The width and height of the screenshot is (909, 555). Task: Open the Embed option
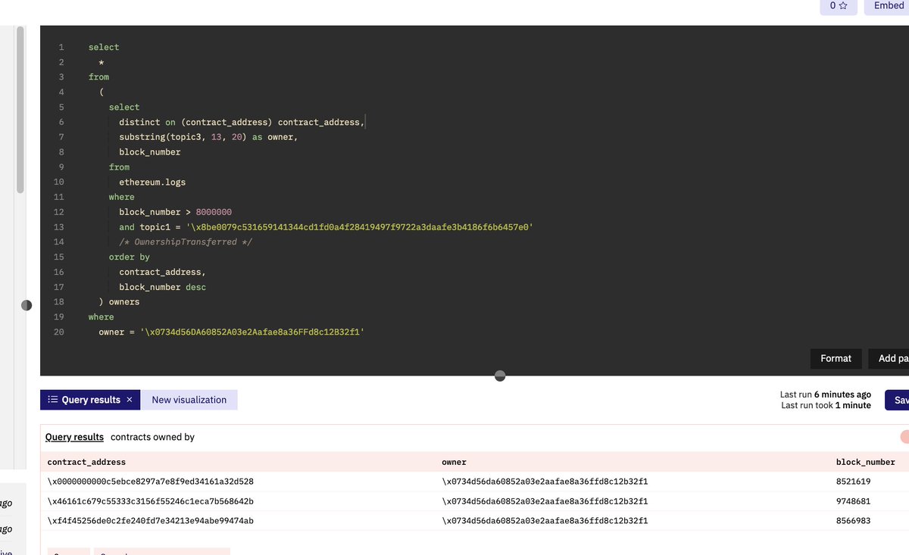pyautogui.click(x=887, y=6)
